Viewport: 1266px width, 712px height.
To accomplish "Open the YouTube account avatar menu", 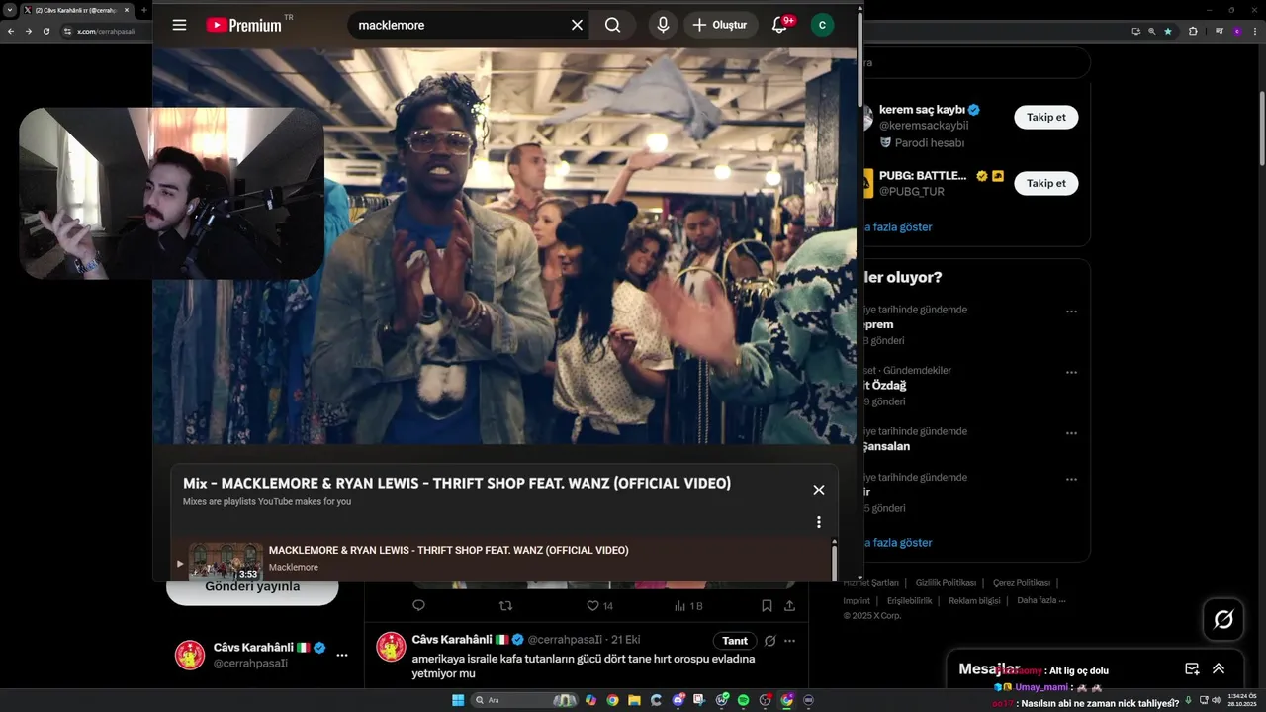I will (x=822, y=25).
